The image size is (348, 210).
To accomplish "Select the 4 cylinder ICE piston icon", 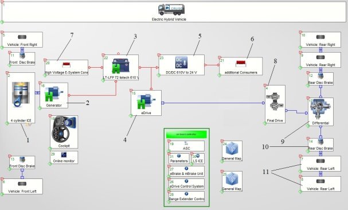I will point(21,94).
